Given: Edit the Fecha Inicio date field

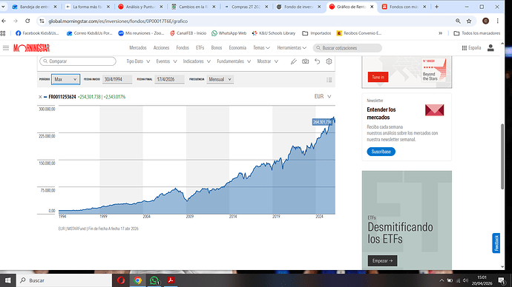Looking at the screenshot, I should (x=117, y=79).
